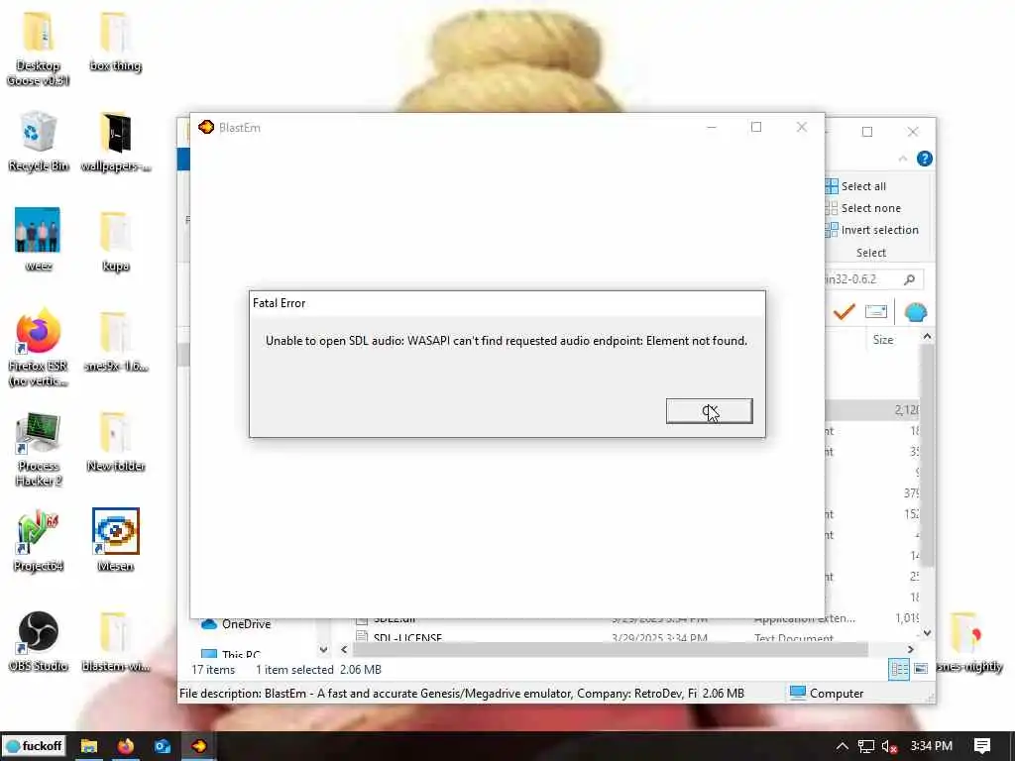
Task: Click the BlastEm window title icon
Action: (x=206, y=127)
